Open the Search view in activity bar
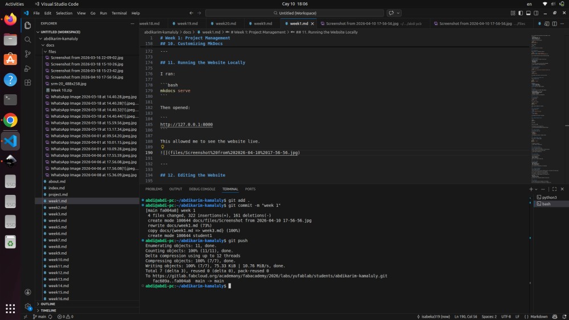 (x=27, y=39)
